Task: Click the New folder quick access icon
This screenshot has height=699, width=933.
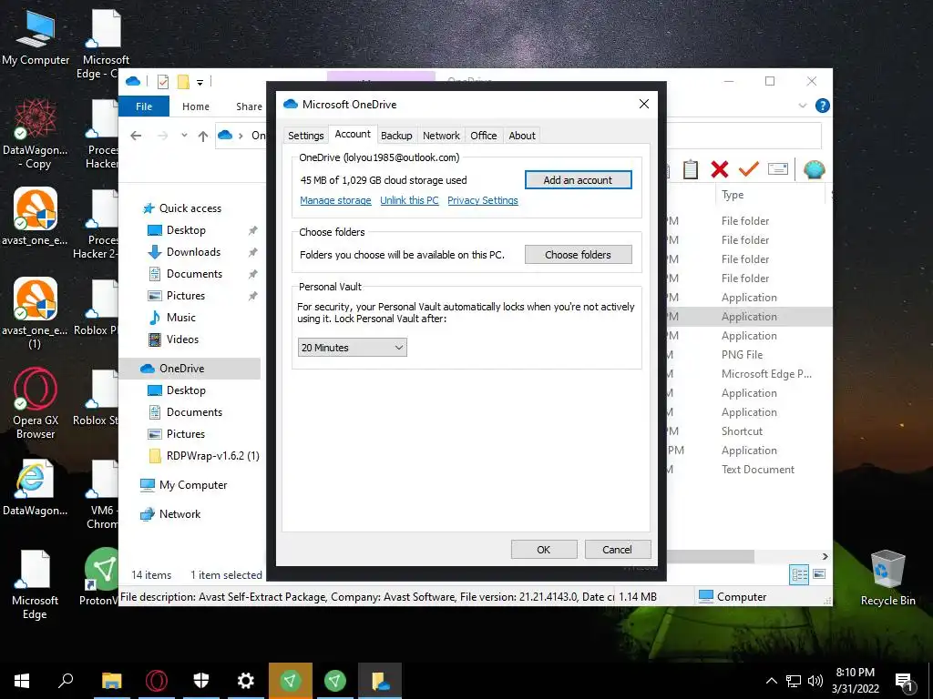Action: 183,82
